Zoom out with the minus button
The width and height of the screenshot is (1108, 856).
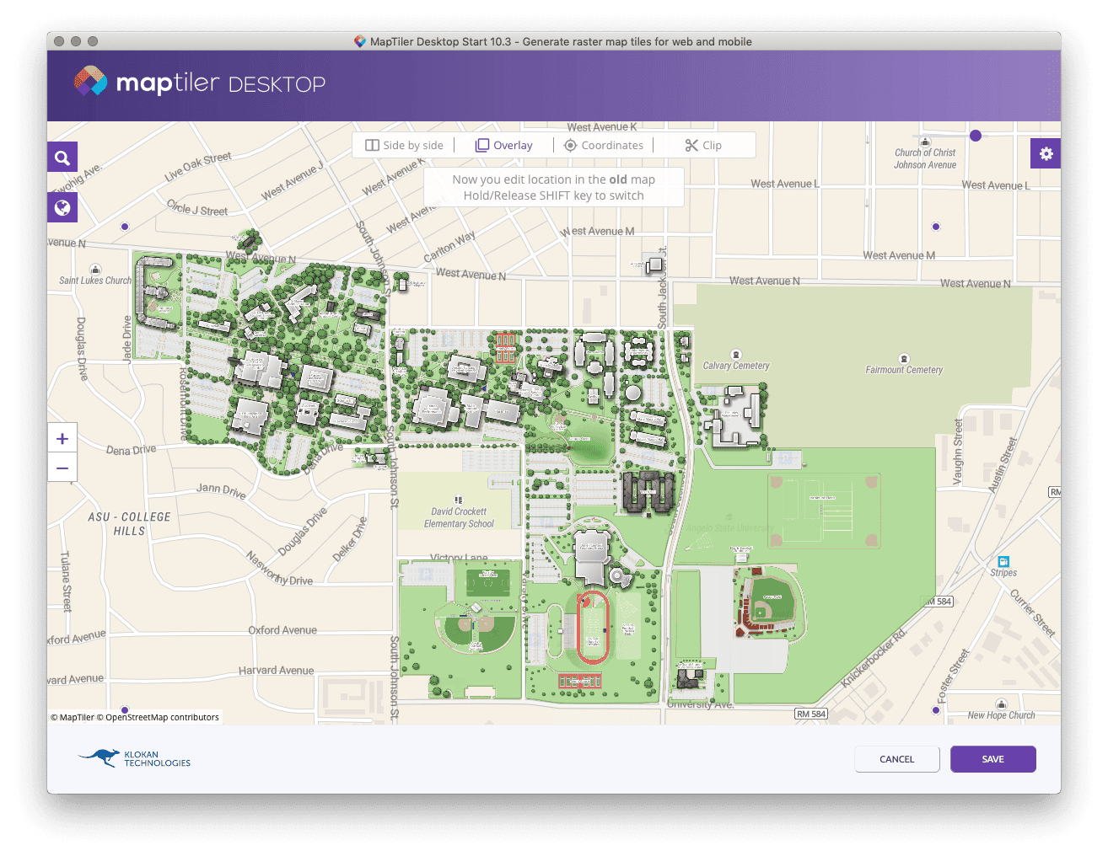coord(62,468)
